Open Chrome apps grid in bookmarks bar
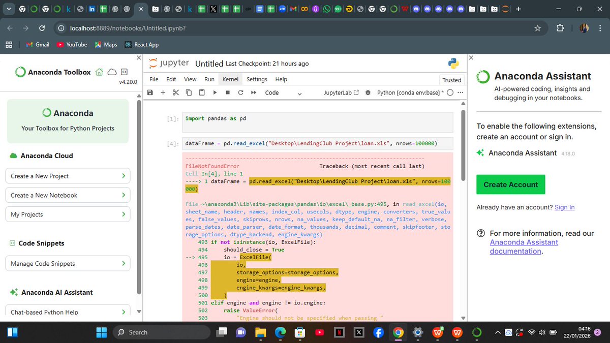 click(9, 45)
